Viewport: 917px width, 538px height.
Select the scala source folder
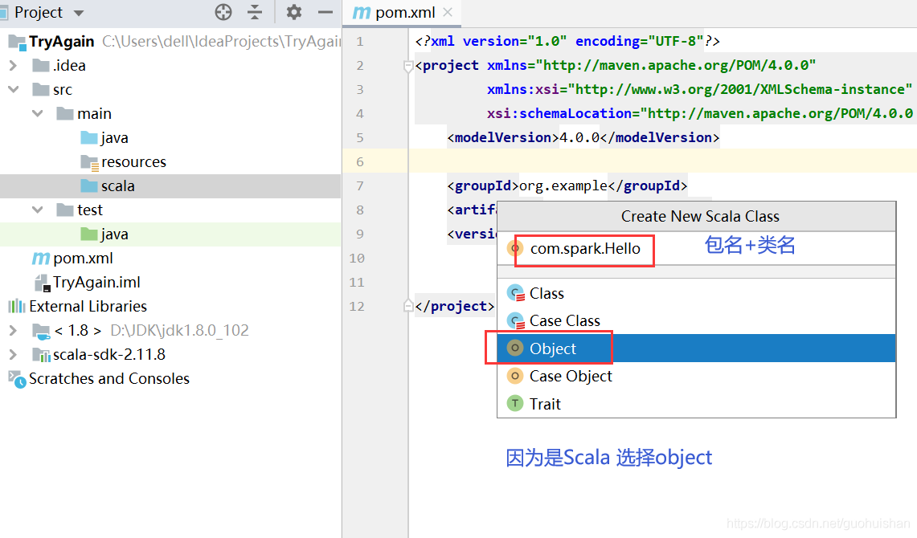tap(117, 186)
